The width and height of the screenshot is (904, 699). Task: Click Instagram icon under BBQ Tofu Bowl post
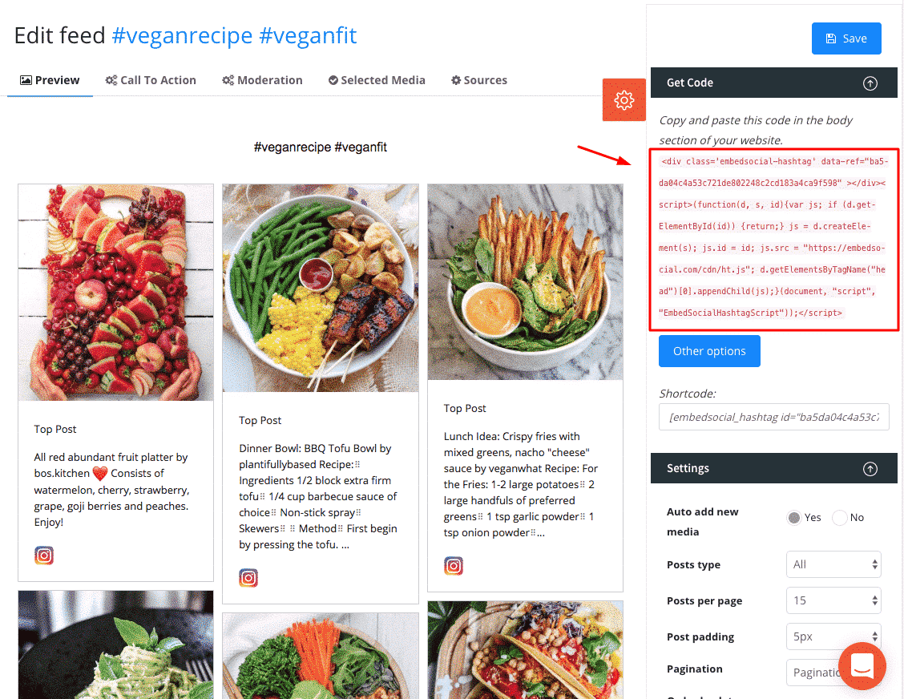248,577
